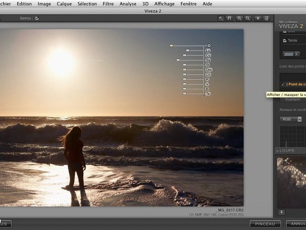
Task: Open the Fenêtre menu
Action: tap(188, 4)
